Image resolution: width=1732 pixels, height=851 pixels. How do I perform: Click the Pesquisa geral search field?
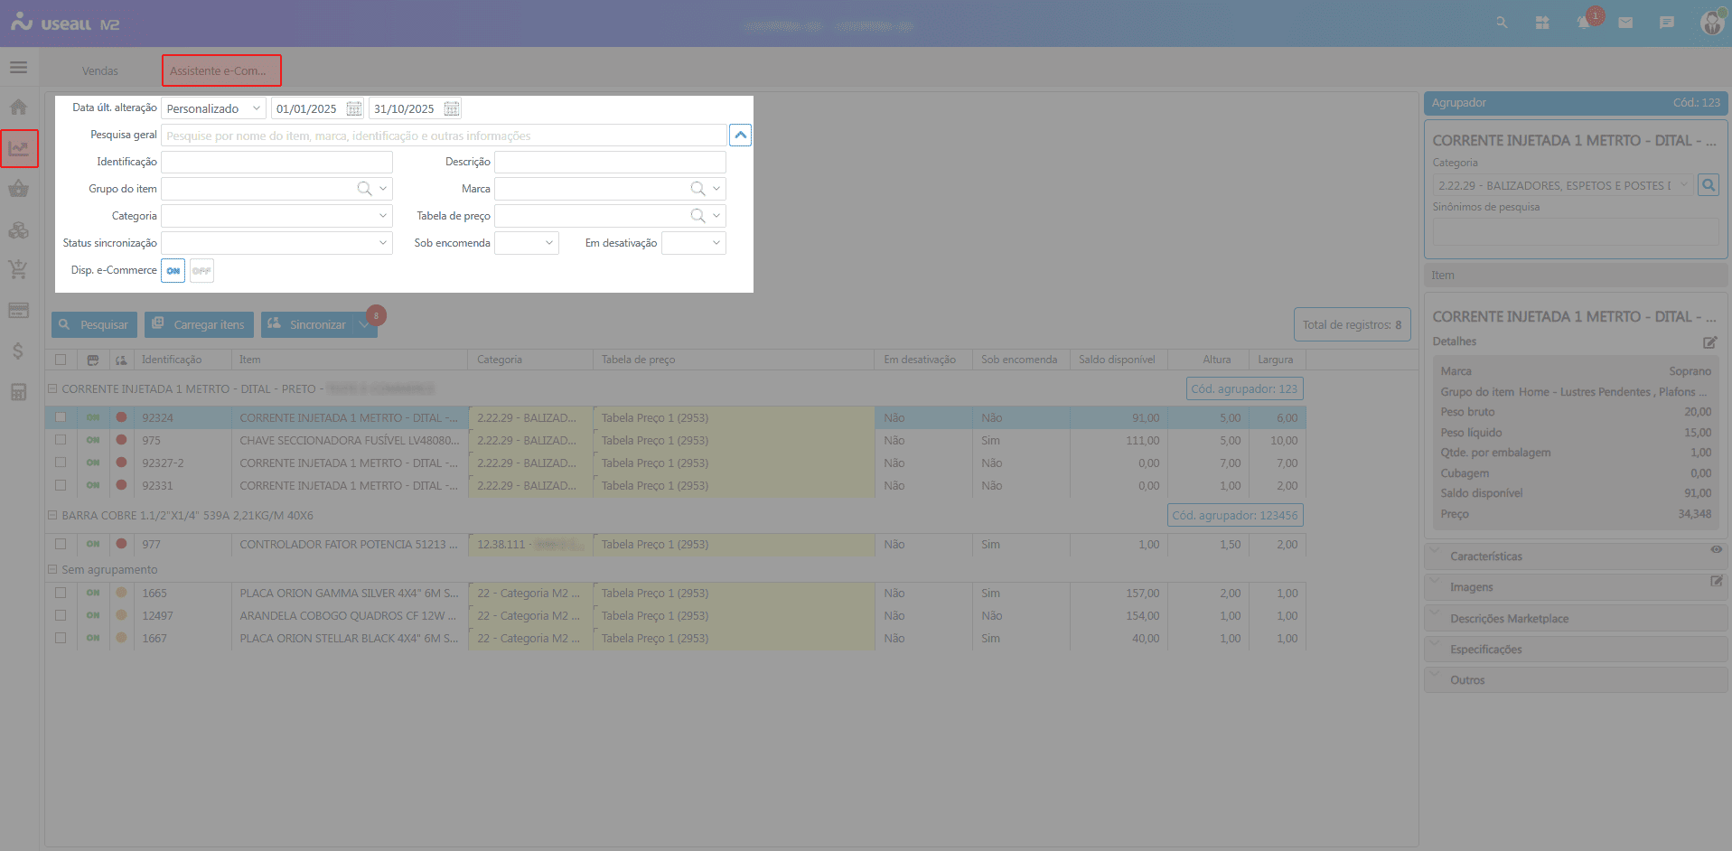click(x=443, y=136)
